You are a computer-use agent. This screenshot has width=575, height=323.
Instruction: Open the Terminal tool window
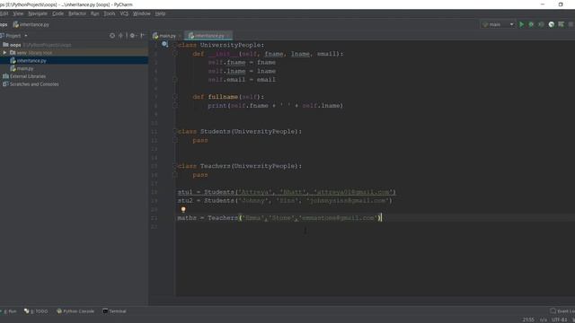pyautogui.click(x=114, y=311)
